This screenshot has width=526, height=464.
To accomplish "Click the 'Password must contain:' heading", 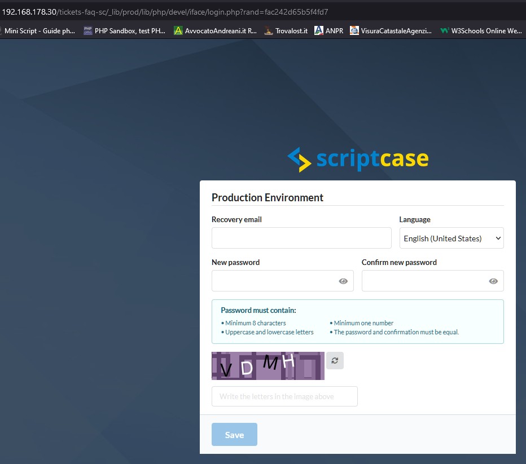I will (258, 310).
